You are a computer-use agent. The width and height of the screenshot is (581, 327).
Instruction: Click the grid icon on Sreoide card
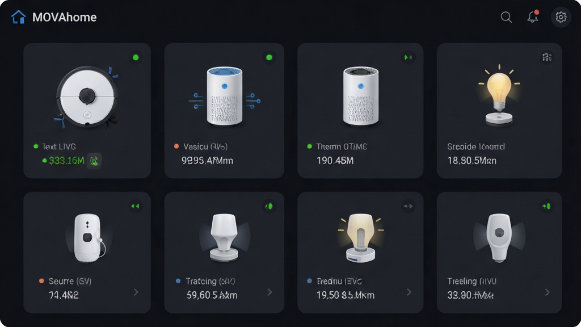547,57
